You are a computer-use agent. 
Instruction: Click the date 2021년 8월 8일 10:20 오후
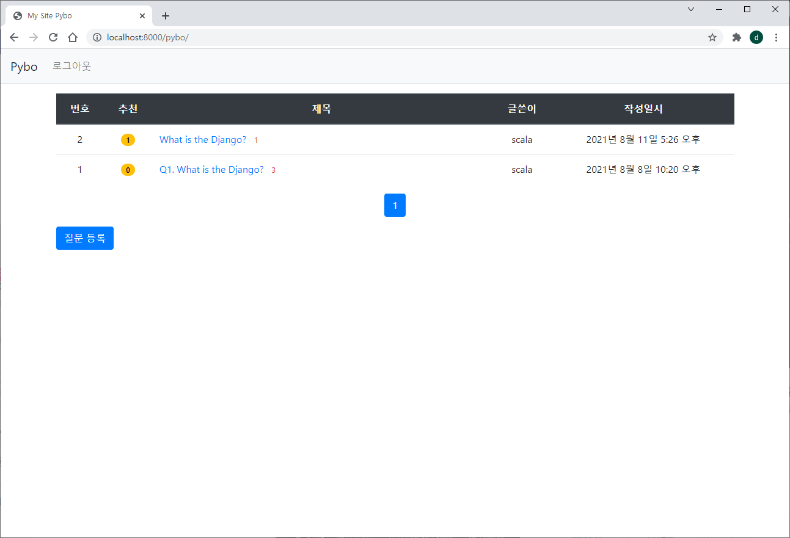643,169
